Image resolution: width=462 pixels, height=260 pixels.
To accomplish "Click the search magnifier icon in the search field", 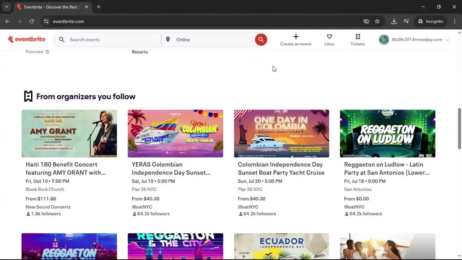I will 62,40.
